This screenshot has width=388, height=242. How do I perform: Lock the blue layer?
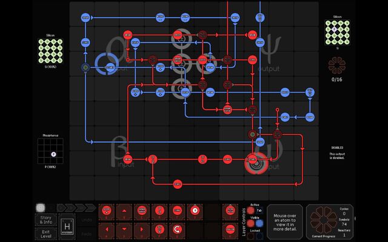(x=259, y=236)
